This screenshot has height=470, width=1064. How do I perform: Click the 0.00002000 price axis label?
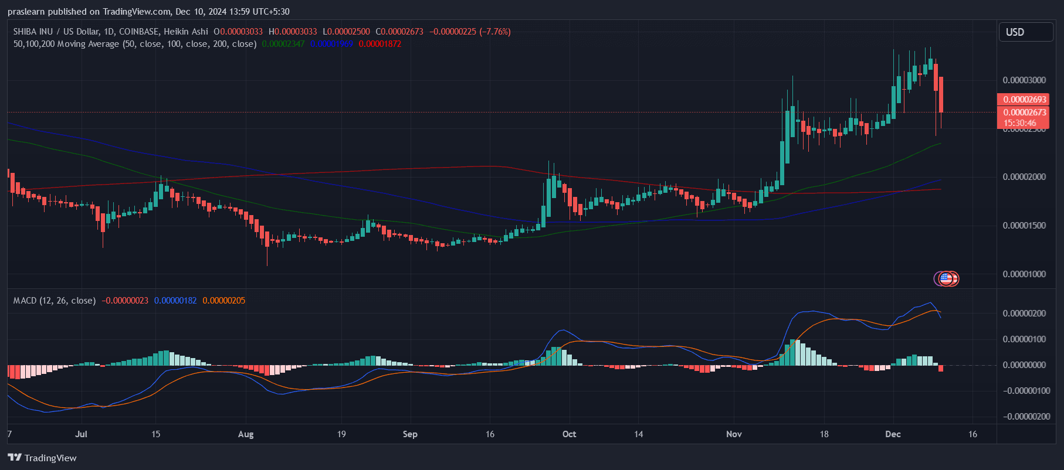pos(1024,177)
